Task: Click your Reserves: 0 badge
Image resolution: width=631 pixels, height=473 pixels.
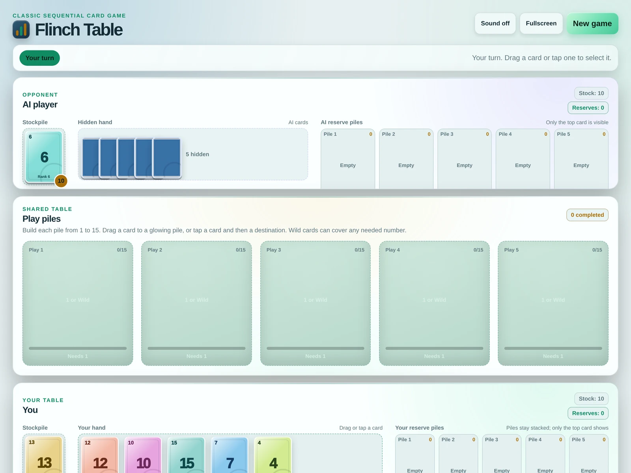Action: coord(588,413)
